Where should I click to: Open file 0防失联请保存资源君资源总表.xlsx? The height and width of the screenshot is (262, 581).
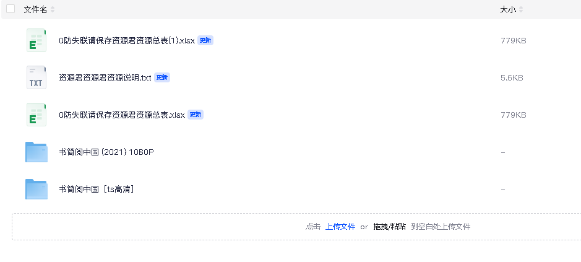tap(122, 115)
